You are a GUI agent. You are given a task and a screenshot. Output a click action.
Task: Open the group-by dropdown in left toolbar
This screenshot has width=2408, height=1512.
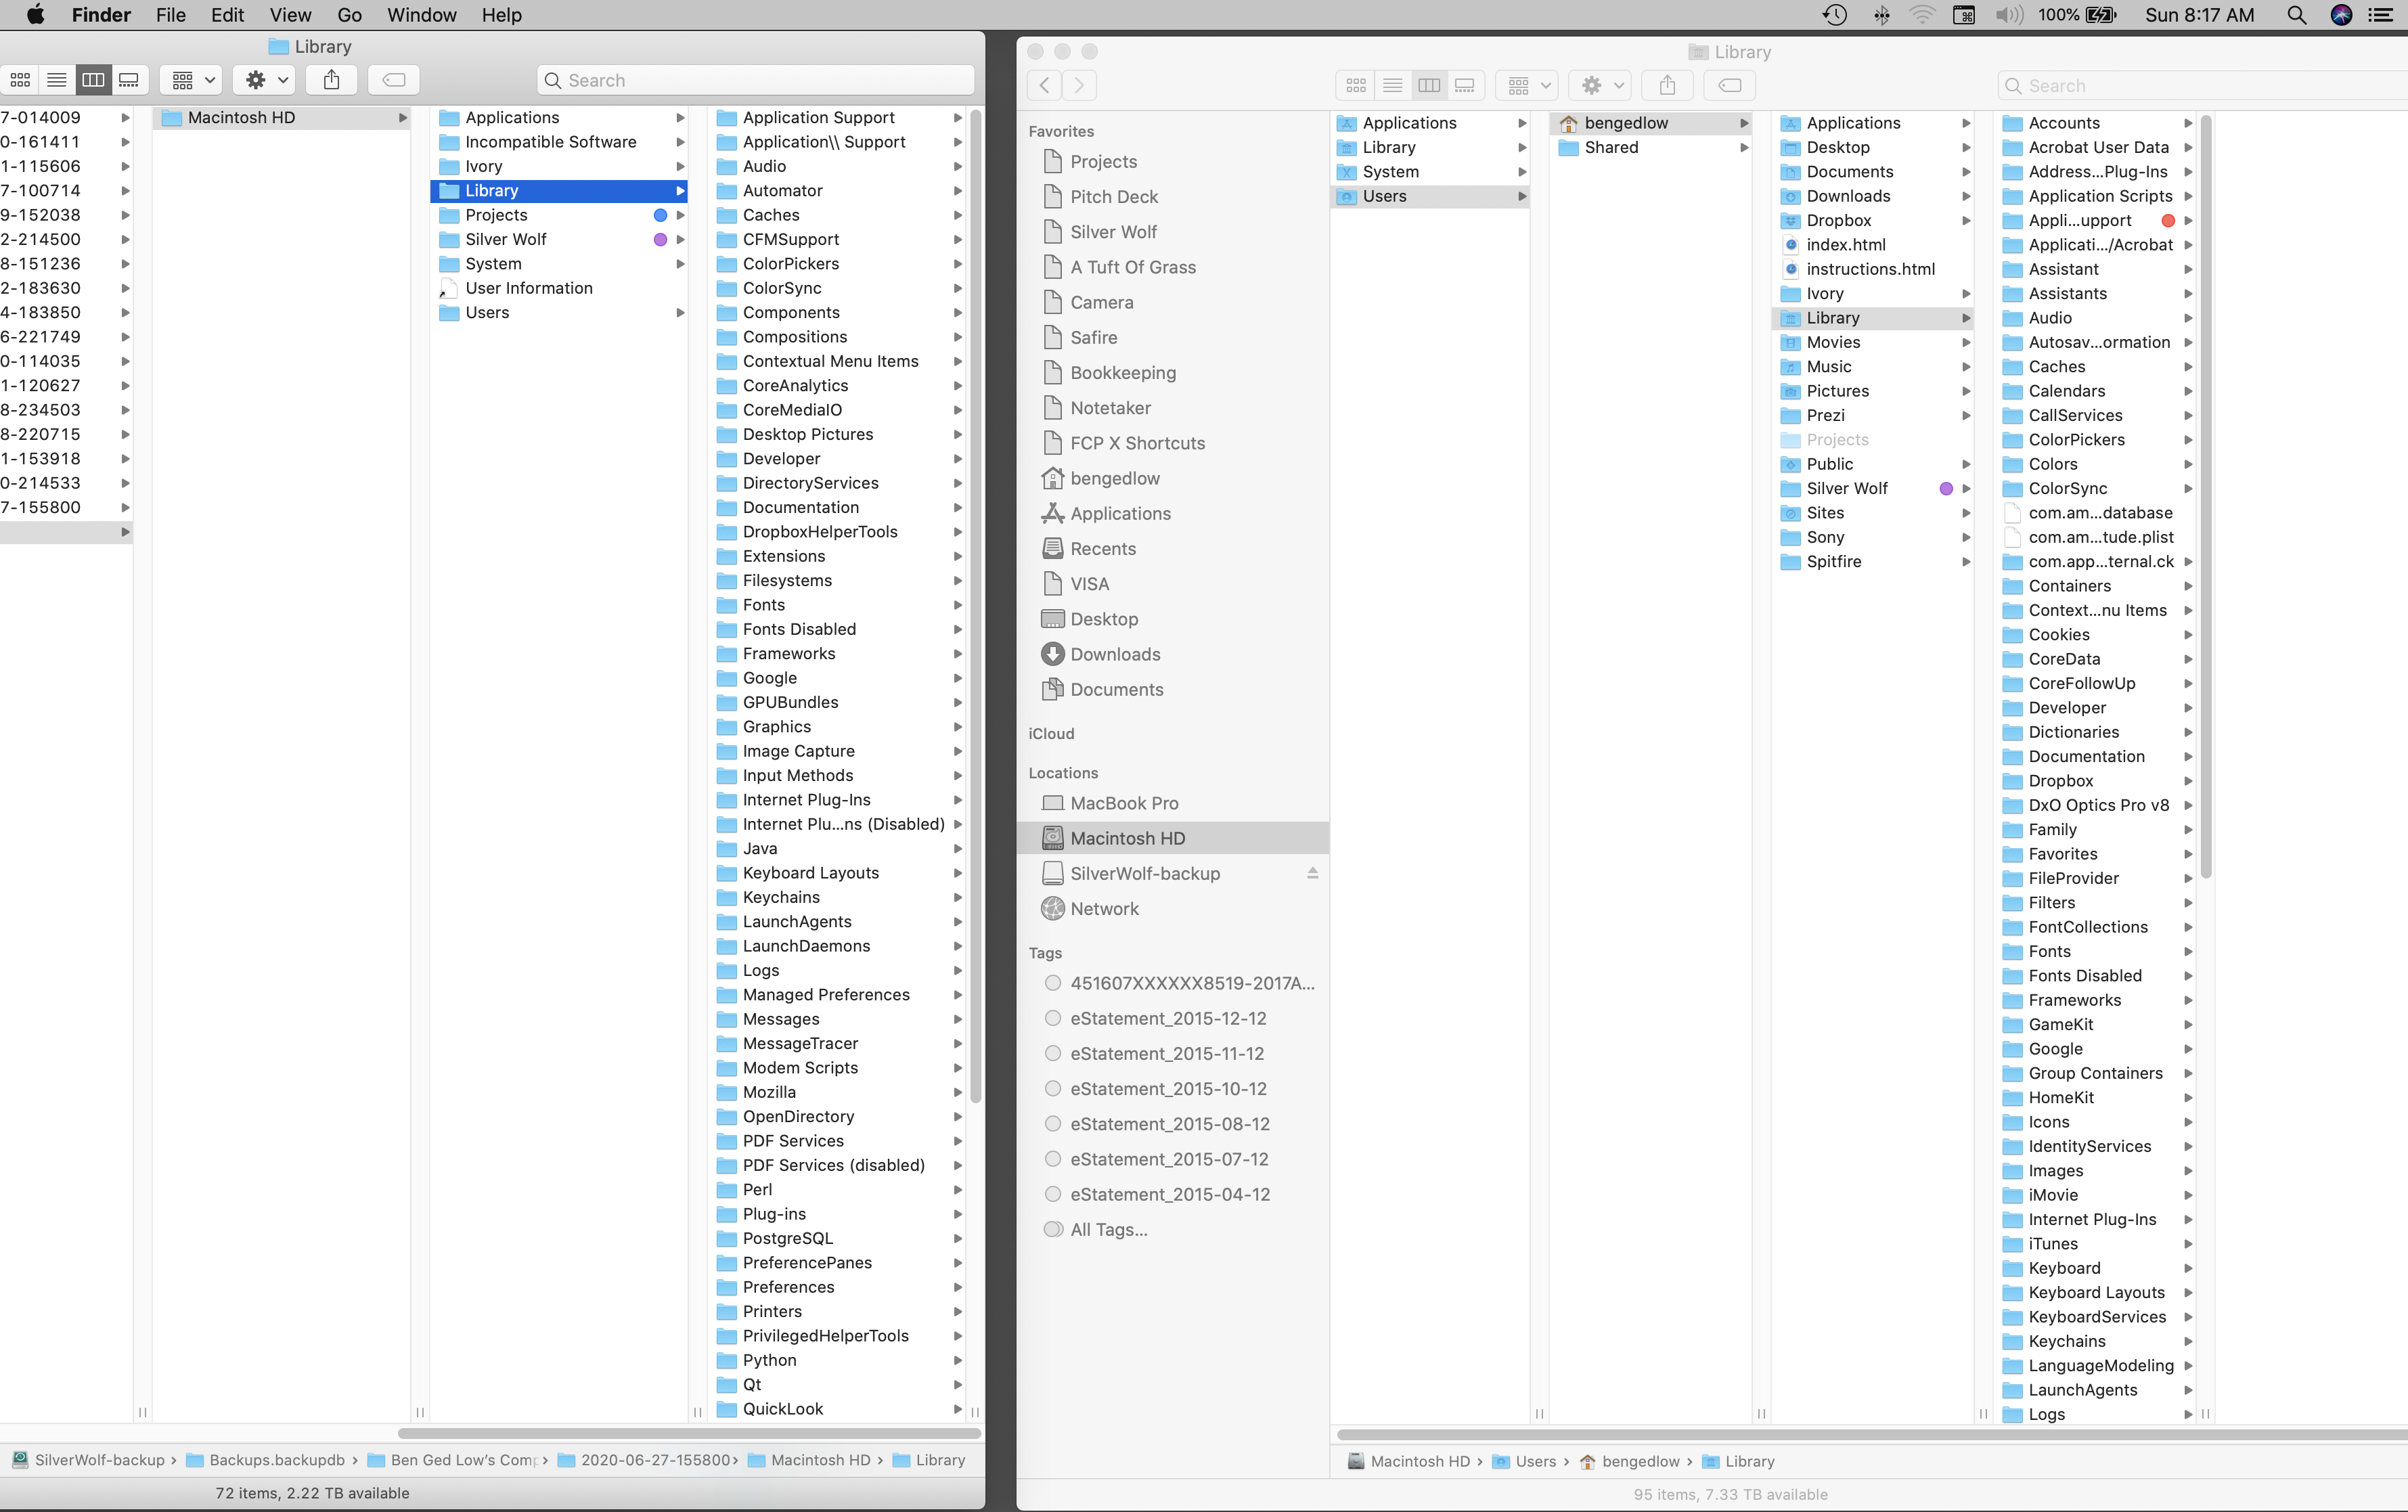click(x=193, y=80)
